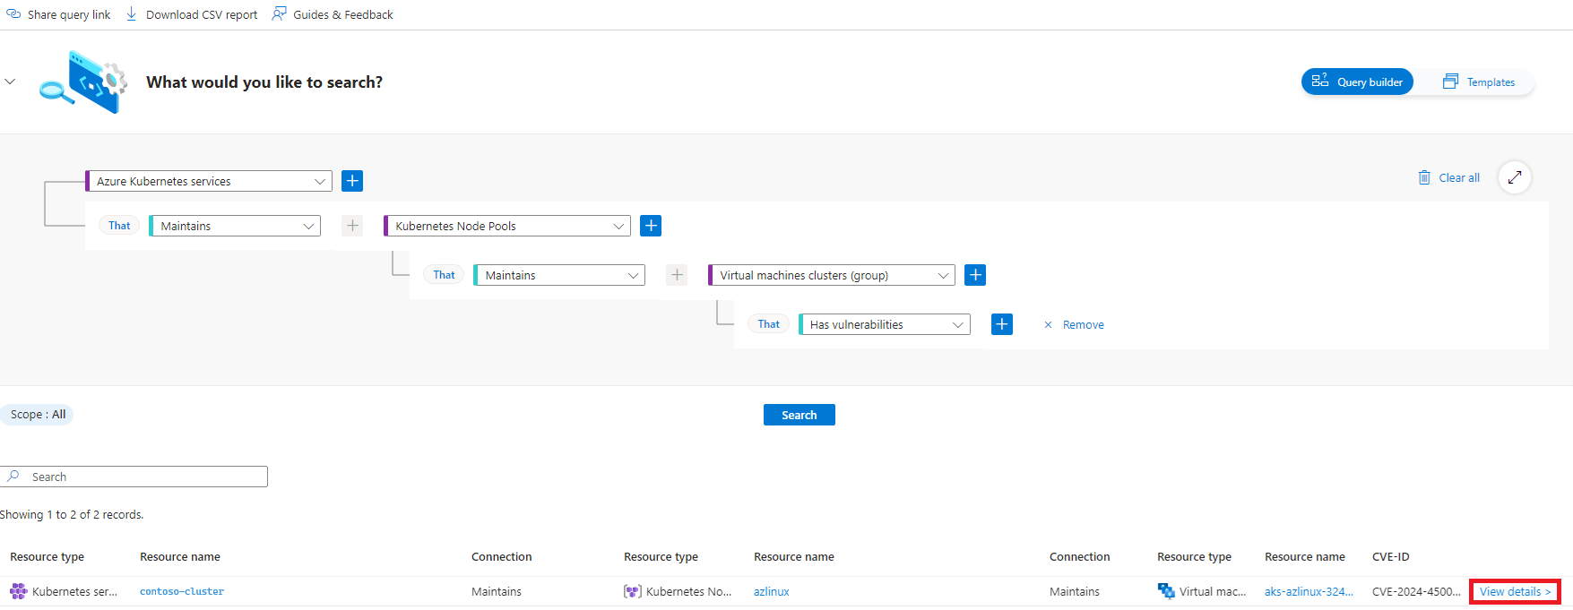Add condition next to Virtual machines clusters
1573x610 pixels.
click(x=975, y=275)
